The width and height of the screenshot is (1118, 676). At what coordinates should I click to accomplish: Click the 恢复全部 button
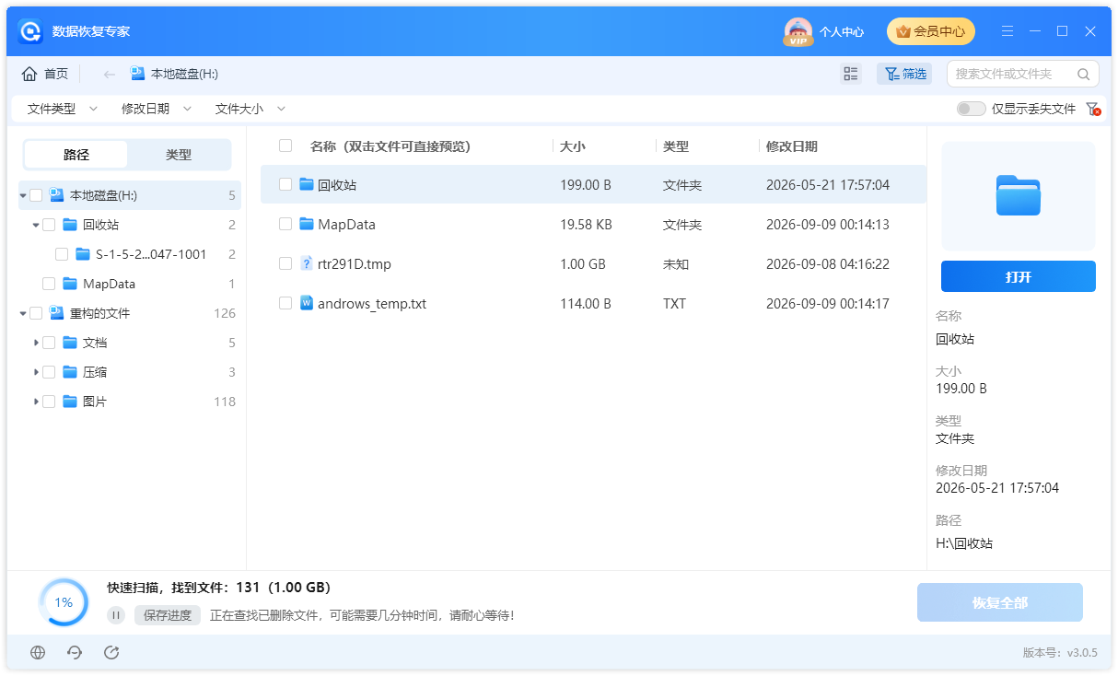(x=1000, y=602)
